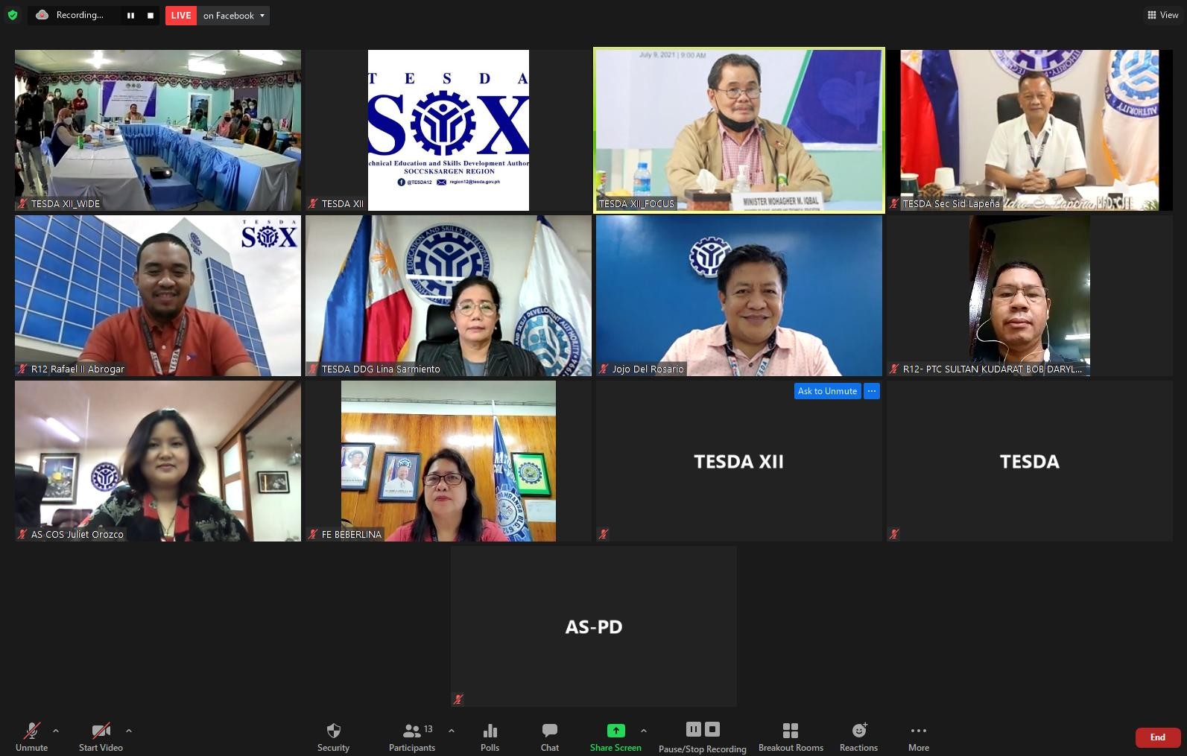Screen dimensions: 1187x756
Task: Expand Share Screen options arrow
Action: click(644, 731)
